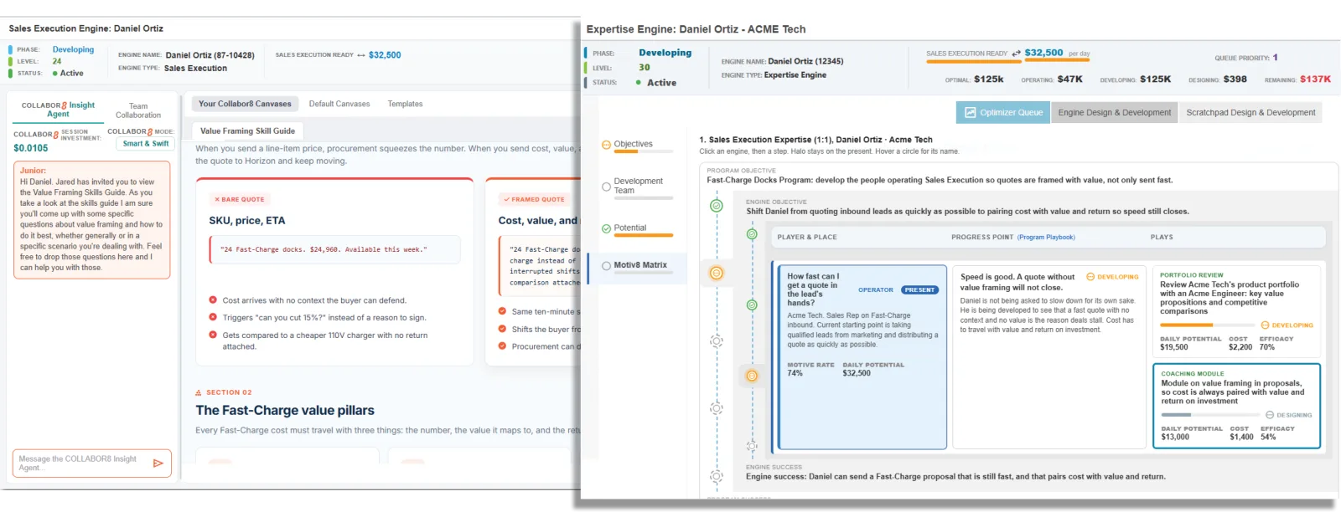Open Engine Design & Development tab
The height and width of the screenshot is (512, 1341).
[x=1114, y=112]
